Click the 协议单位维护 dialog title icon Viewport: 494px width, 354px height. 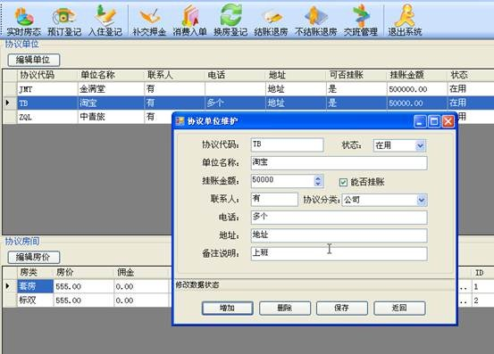pos(180,121)
